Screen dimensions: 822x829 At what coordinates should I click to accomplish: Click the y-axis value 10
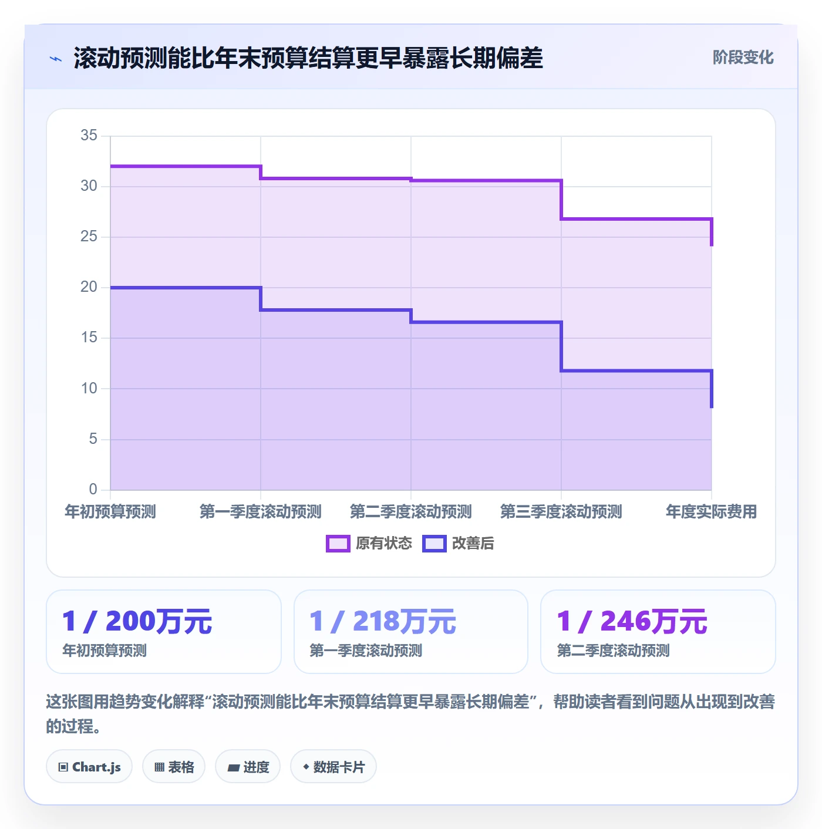pos(89,389)
